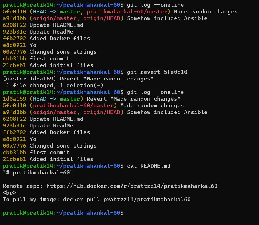The width and height of the screenshot is (259, 225).
Task: Click the empty final command prompt
Action: [63, 213]
